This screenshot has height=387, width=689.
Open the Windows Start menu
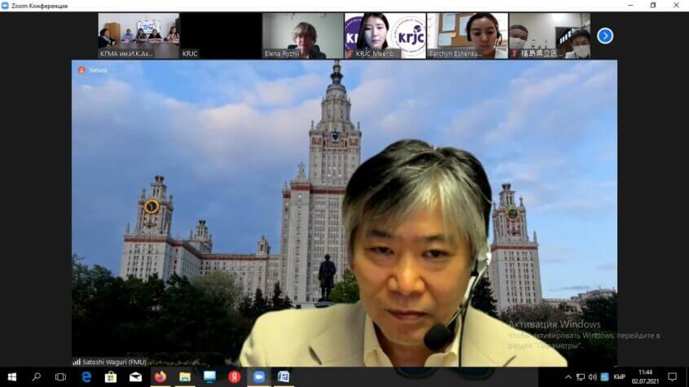coord(11,377)
